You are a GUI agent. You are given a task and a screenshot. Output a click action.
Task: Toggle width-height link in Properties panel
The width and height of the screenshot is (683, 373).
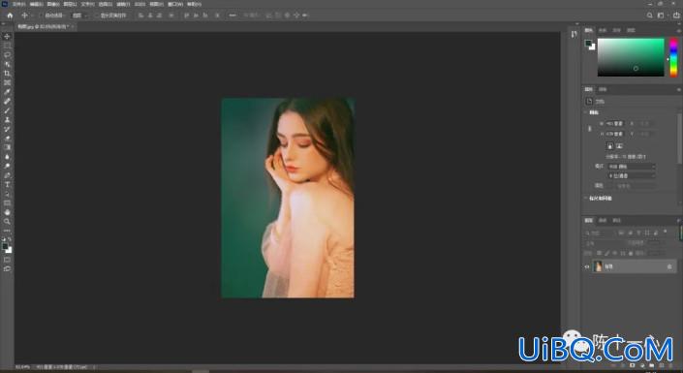[x=590, y=129]
